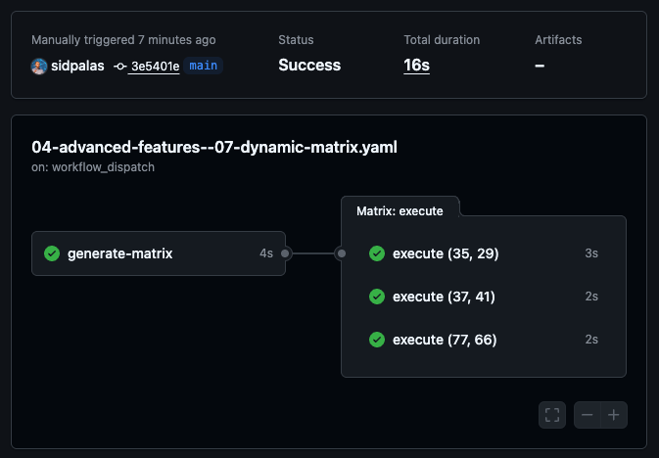The height and width of the screenshot is (458, 659).
Task: Click the on: workflow_dispatch text
Action: point(93,167)
